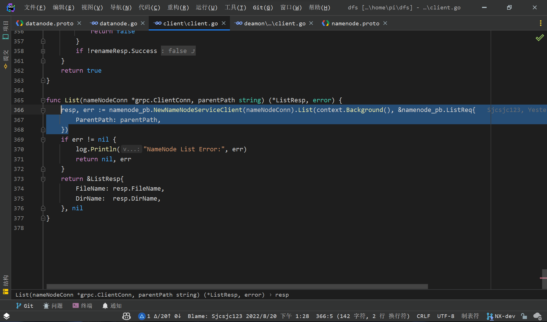547x322 pixels.
Task: Collapse the return ListResp block at line 373
Action: tap(43, 179)
